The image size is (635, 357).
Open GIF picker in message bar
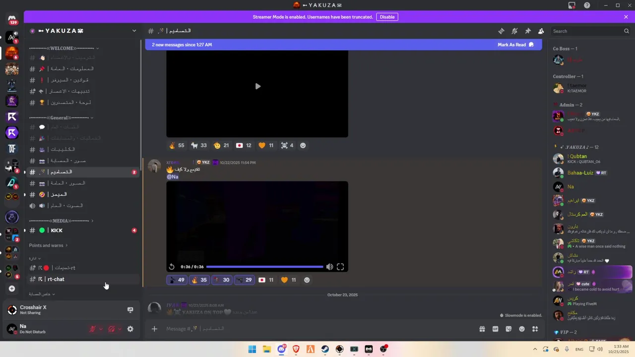495,329
